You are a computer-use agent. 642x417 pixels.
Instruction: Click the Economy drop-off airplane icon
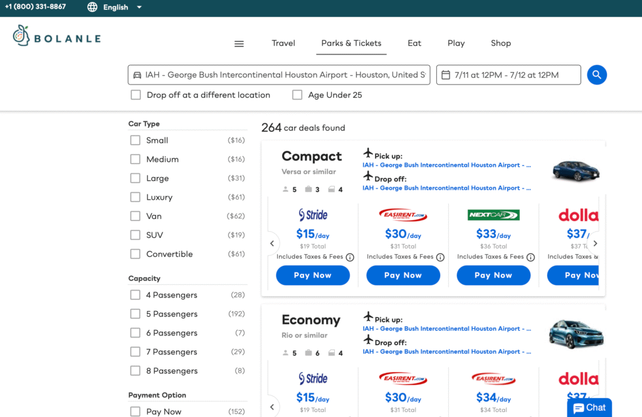tap(368, 340)
